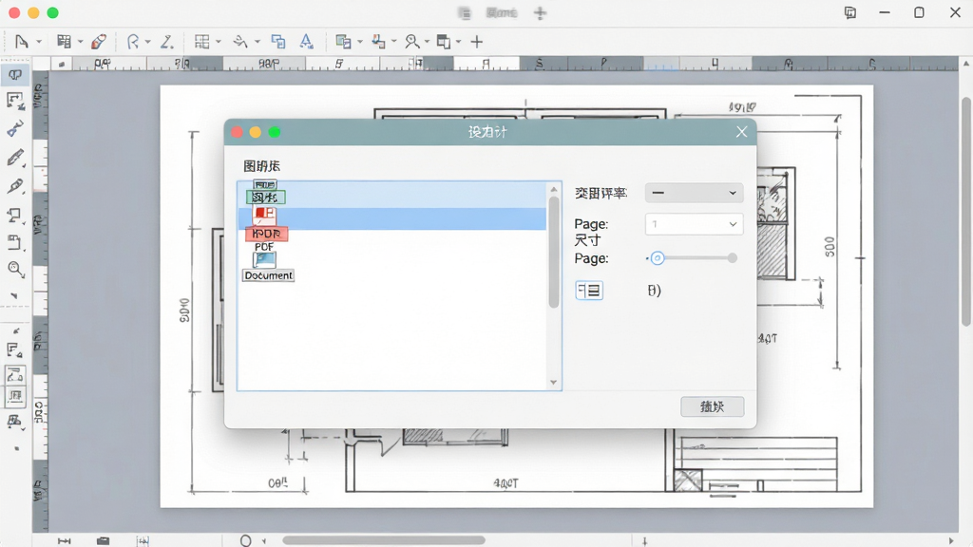
Task: Pick the blue tool icon in the left toolbar
Action: (15, 128)
